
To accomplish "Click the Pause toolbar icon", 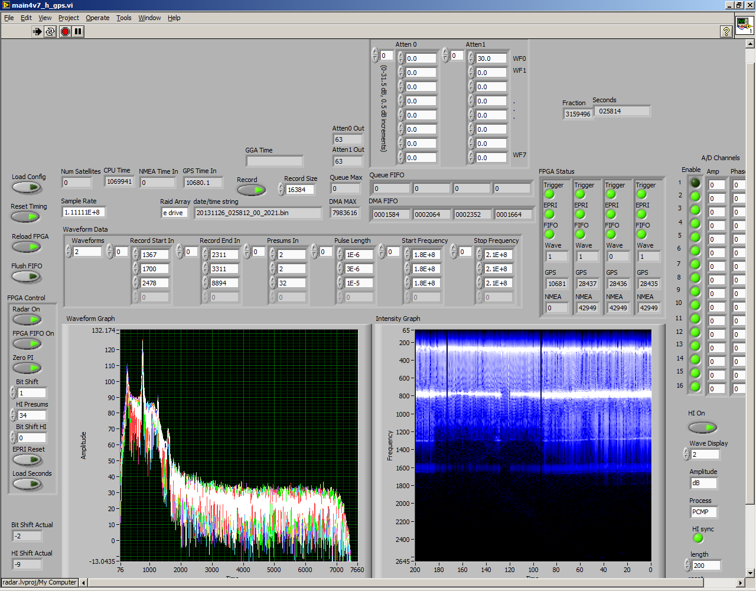I will pyautogui.click(x=78, y=31).
